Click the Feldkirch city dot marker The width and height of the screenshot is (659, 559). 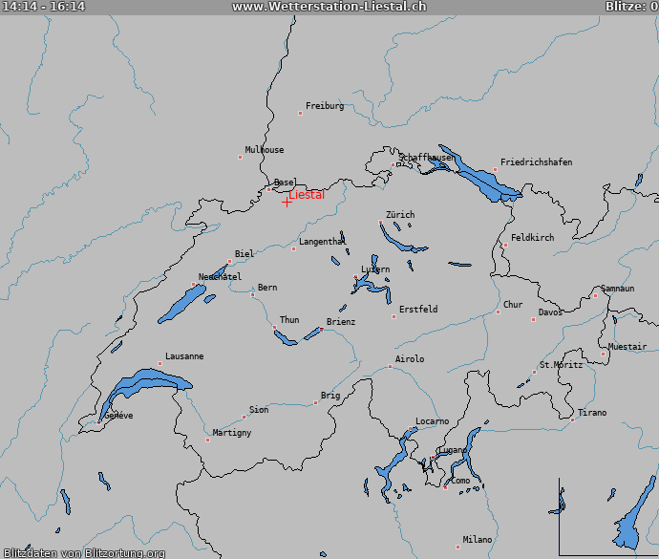505,245
